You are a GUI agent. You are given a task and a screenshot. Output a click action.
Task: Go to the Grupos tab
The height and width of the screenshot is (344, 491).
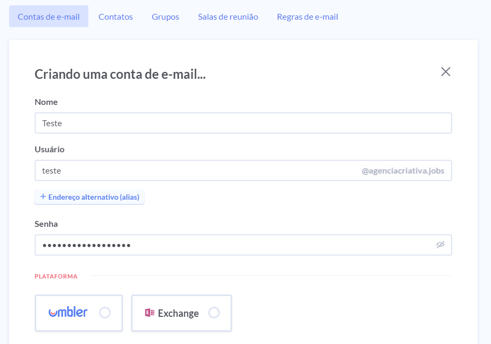(x=165, y=17)
